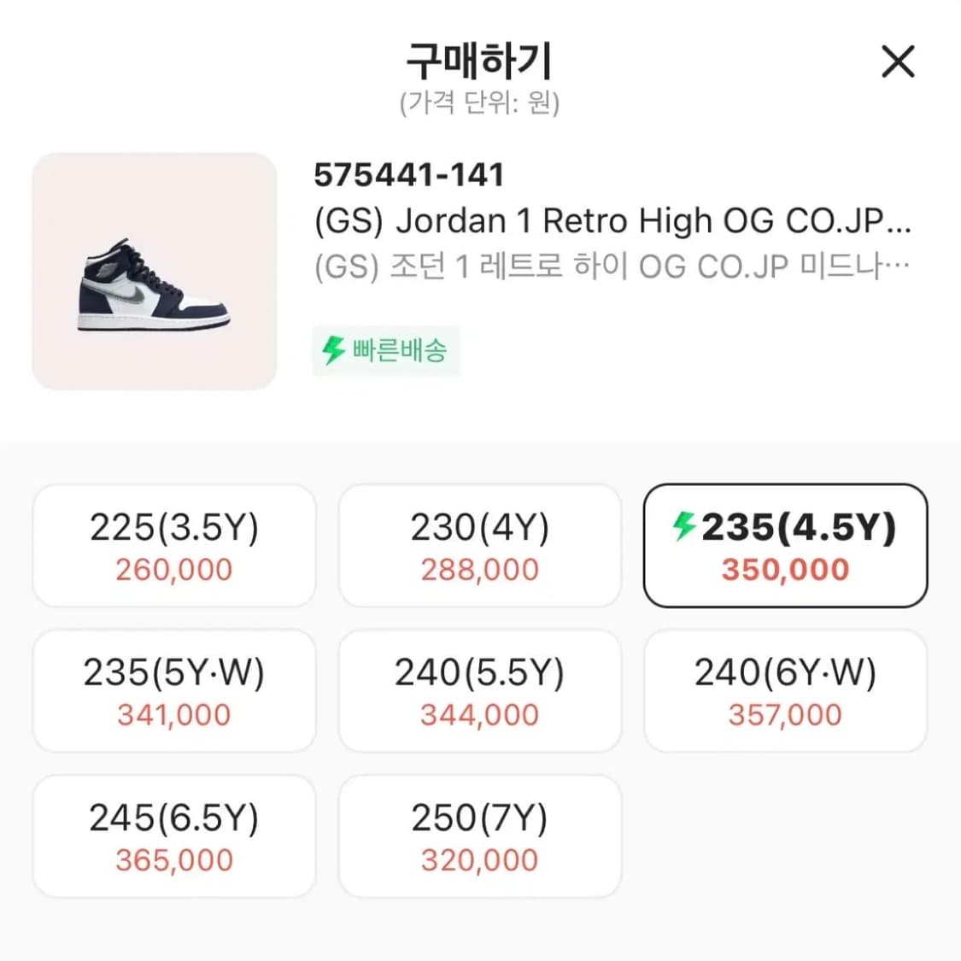Close the 구매하기 purchase sheet
This screenshot has height=961, width=961.
(897, 62)
